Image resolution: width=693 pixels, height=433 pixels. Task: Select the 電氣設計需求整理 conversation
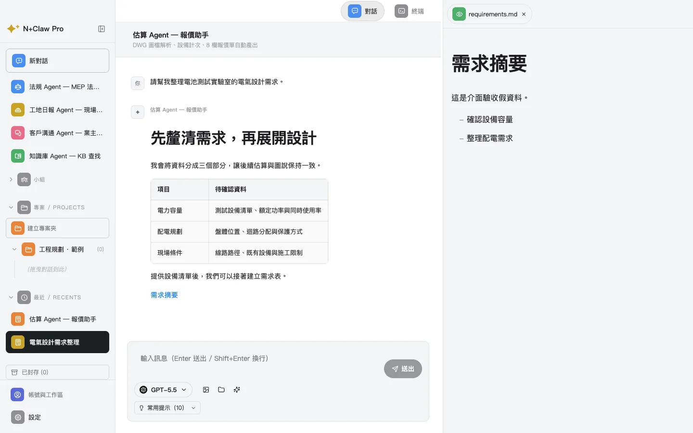(57, 342)
